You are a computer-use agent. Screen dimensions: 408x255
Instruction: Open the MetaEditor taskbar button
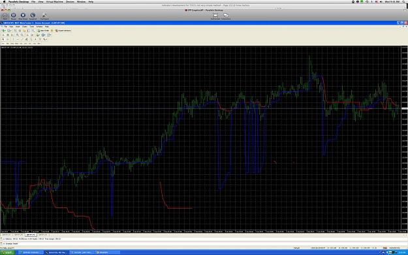point(107,252)
